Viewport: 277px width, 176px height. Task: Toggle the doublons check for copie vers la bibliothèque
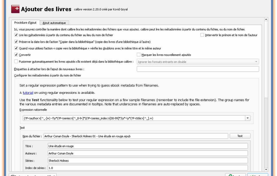click(x=16, y=48)
